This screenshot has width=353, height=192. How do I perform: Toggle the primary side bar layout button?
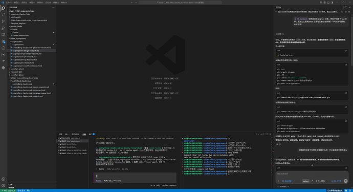tap(325, 3)
